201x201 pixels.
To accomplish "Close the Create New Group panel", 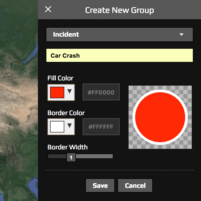I will coord(48,9).
